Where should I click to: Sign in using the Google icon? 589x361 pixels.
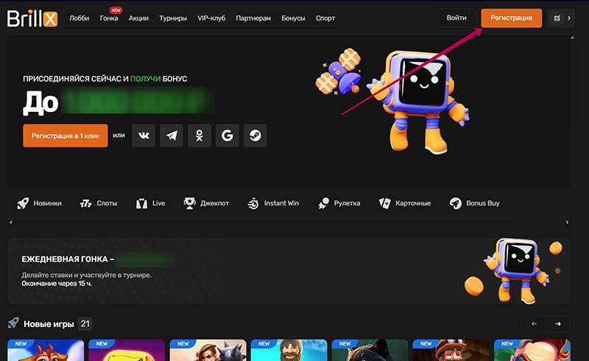228,136
